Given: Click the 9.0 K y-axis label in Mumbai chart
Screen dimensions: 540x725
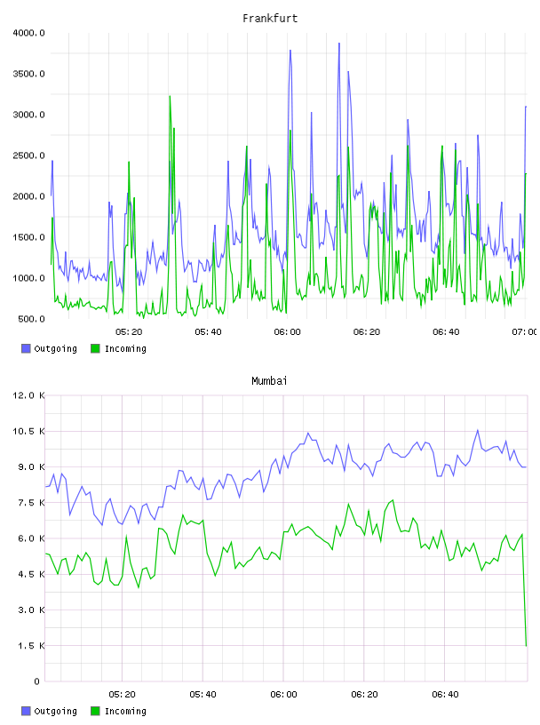Looking at the screenshot, I should 31,467.
